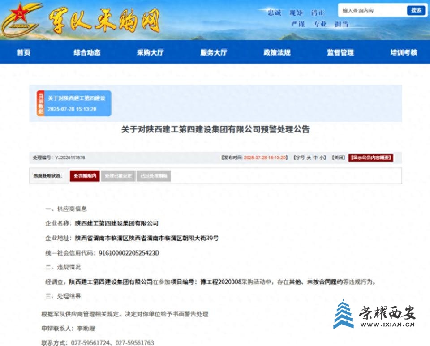The width and height of the screenshot is (430, 346).
Task: Set font size to 小 (small)
Action: 322,158
